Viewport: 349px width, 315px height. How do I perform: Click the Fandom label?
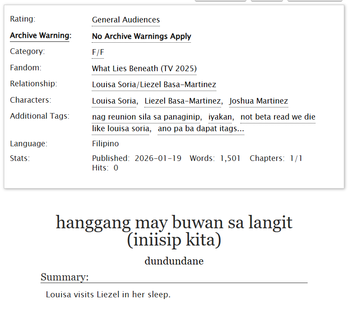[x=25, y=68]
